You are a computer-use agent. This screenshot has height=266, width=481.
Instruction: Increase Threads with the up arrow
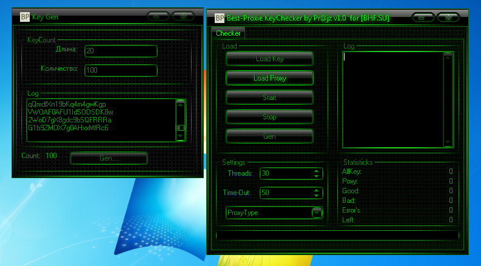click(x=316, y=171)
